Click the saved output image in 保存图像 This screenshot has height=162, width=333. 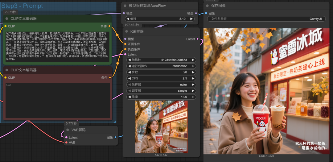(x=266, y=91)
